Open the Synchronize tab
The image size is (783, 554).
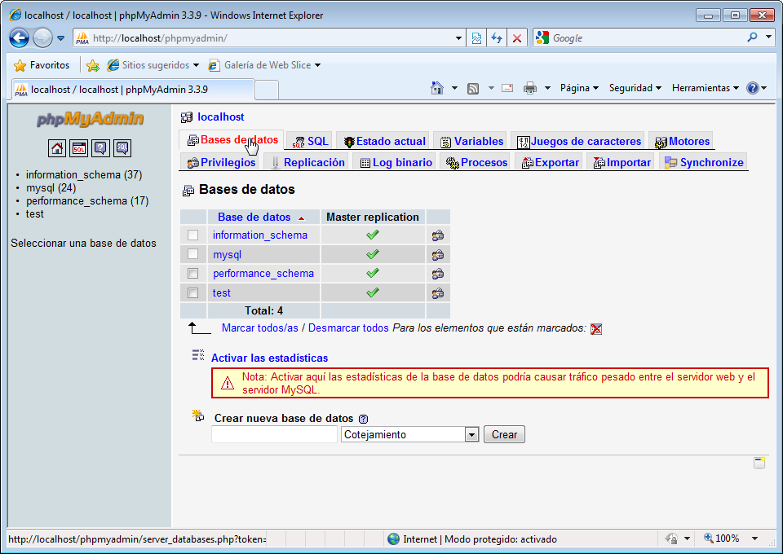click(x=704, y=163)
